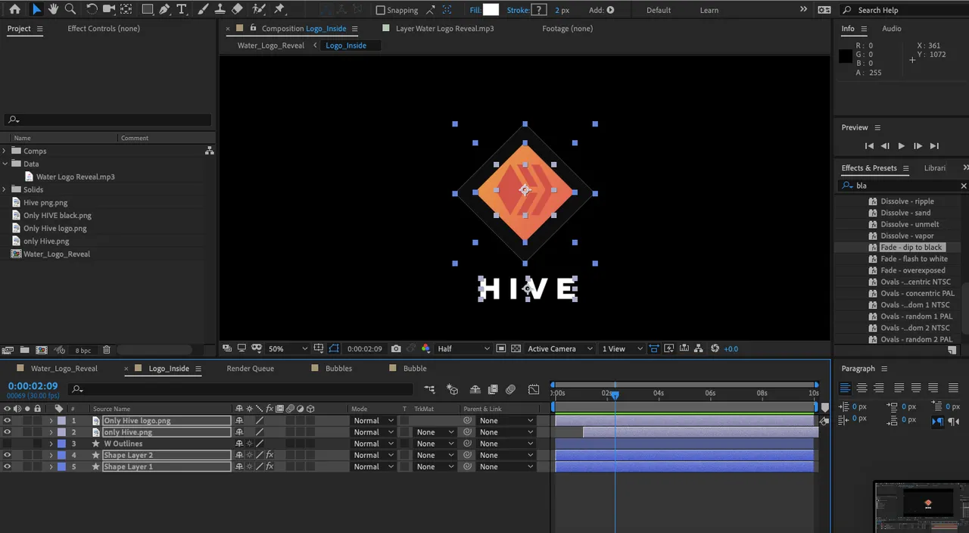Image resolution: width=969 pixels, height=533 pixels.
Task: Open blend mode dropdown for W Outlines
Action: 373,444
